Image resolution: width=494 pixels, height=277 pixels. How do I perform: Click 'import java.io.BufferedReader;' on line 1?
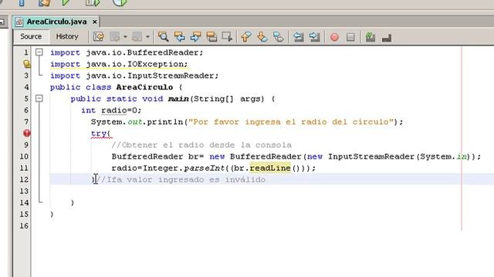(127, 52)
